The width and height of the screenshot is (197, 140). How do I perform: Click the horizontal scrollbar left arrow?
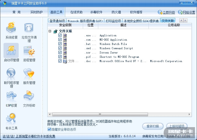pyautogui.click(x=50, y=115)
